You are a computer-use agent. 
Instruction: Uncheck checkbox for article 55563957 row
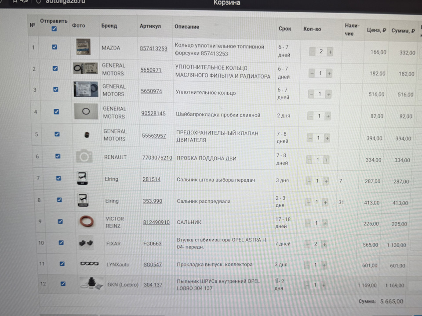(x=57, y=134)
